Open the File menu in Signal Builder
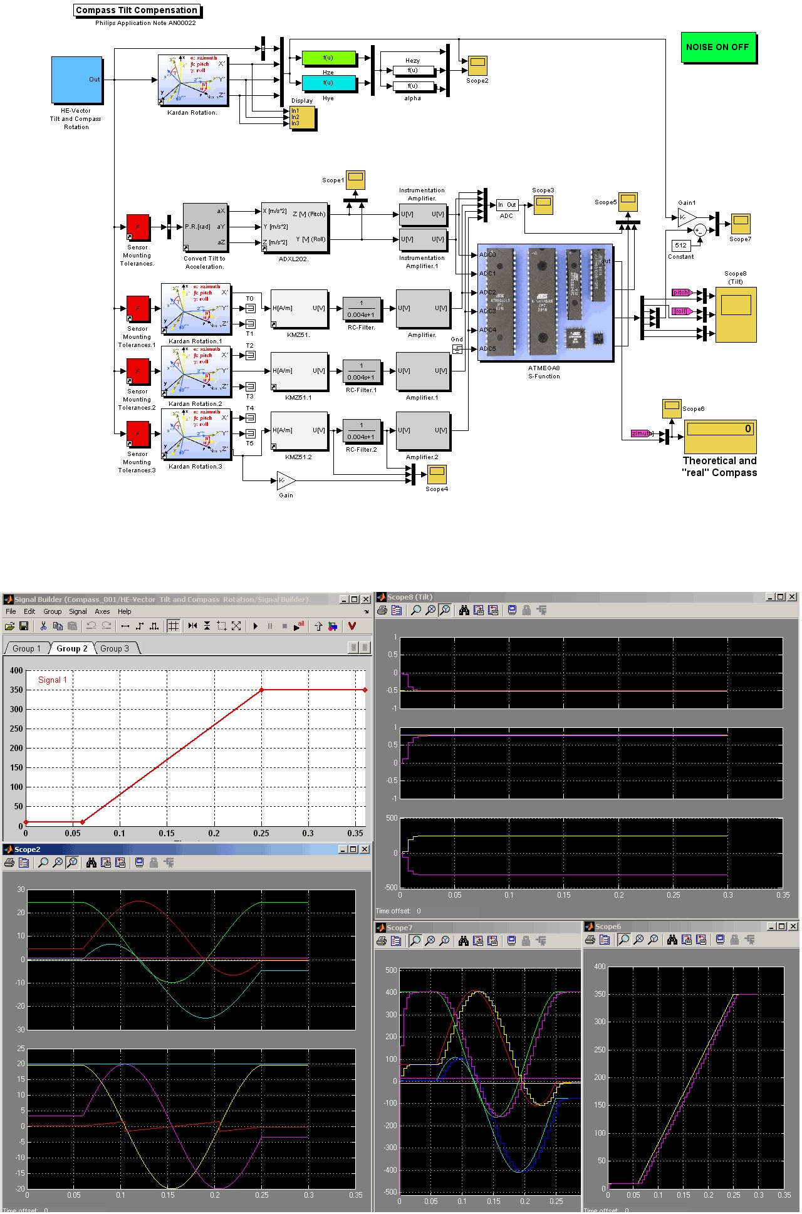 (11, 611)
